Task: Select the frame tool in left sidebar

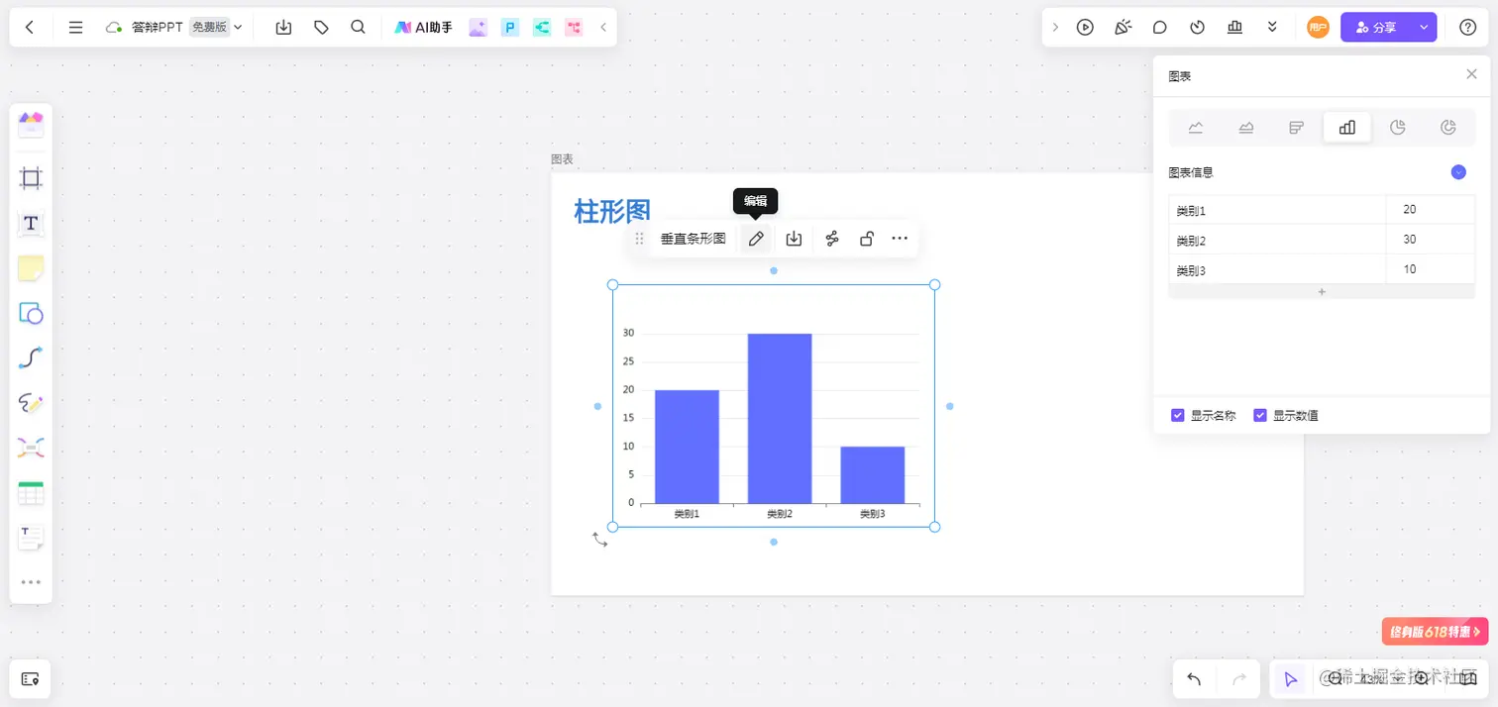Action: [x=31, y=179]
